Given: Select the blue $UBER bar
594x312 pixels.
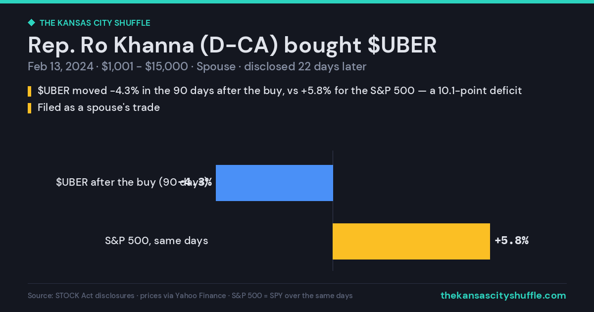Looking at the screenshot, I should 274,183.
